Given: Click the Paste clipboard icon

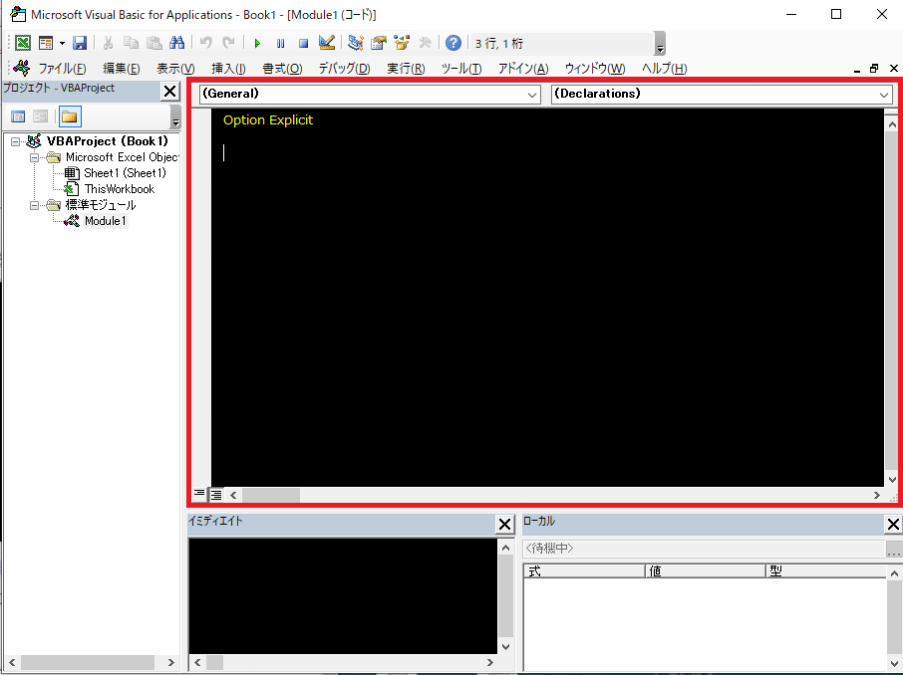Looking at the screenshot, I should tap(153, 43).
